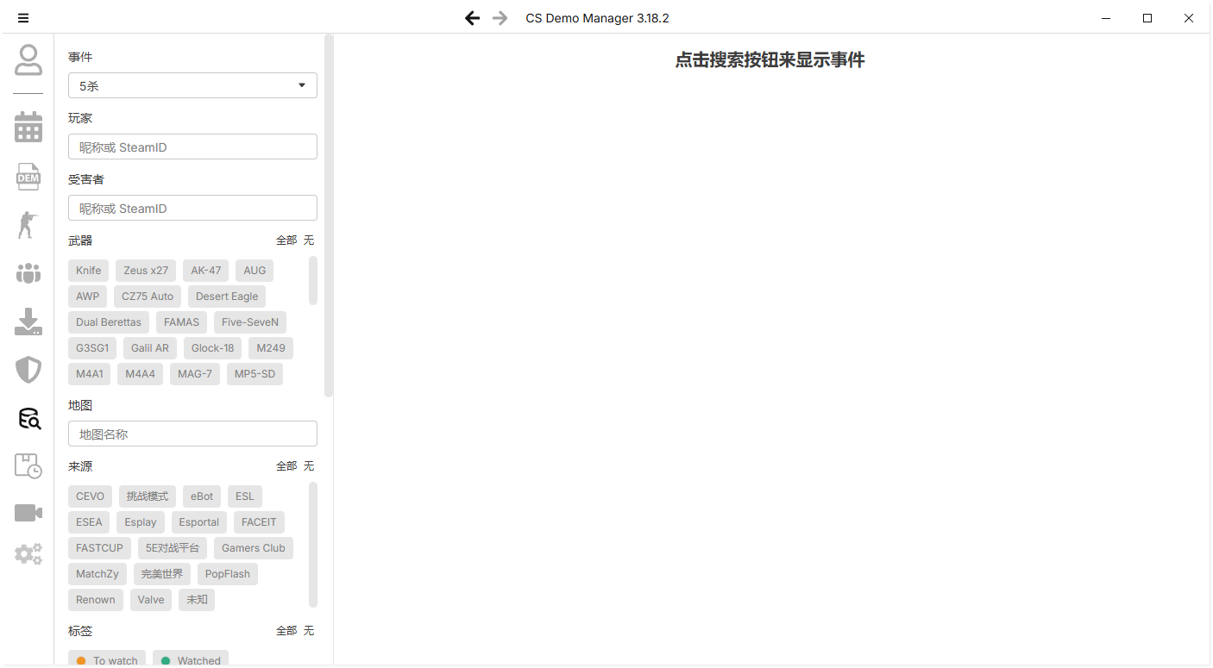Open the Downloads section
Viewport: 1213px width, 668px height.
coord(28,322)
